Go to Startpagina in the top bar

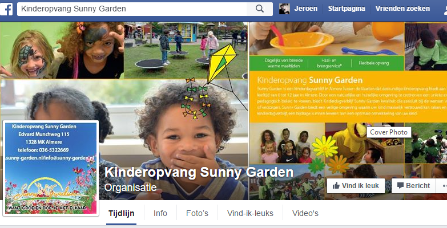tap(347, 9)
